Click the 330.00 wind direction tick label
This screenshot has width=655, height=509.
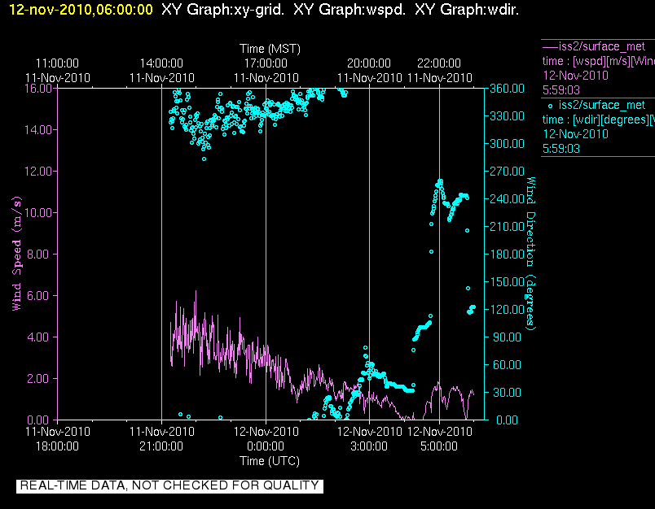tap(507, 116)
